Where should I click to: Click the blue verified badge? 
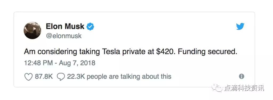point(91,27)
